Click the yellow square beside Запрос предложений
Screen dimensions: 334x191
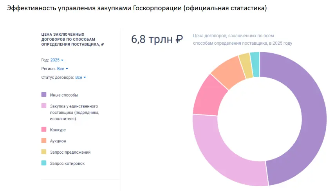pos(44,152)
